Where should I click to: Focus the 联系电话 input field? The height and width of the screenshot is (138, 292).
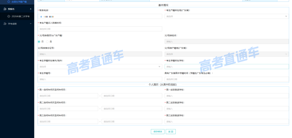100,16
